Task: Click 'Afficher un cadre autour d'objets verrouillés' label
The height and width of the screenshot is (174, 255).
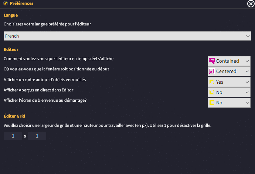Action: [45, 80]
